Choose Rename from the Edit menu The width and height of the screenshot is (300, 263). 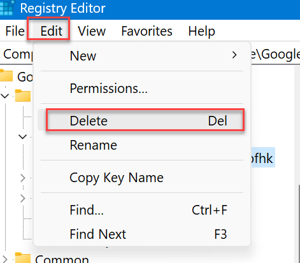pyautogui.click(x=142, y=145)
